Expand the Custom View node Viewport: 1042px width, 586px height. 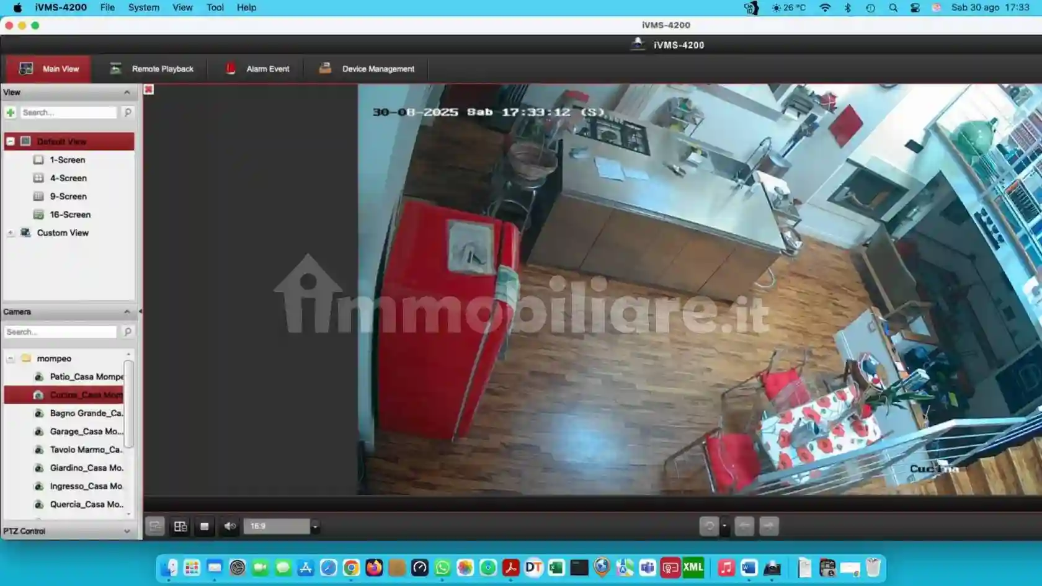pos(11,233)
